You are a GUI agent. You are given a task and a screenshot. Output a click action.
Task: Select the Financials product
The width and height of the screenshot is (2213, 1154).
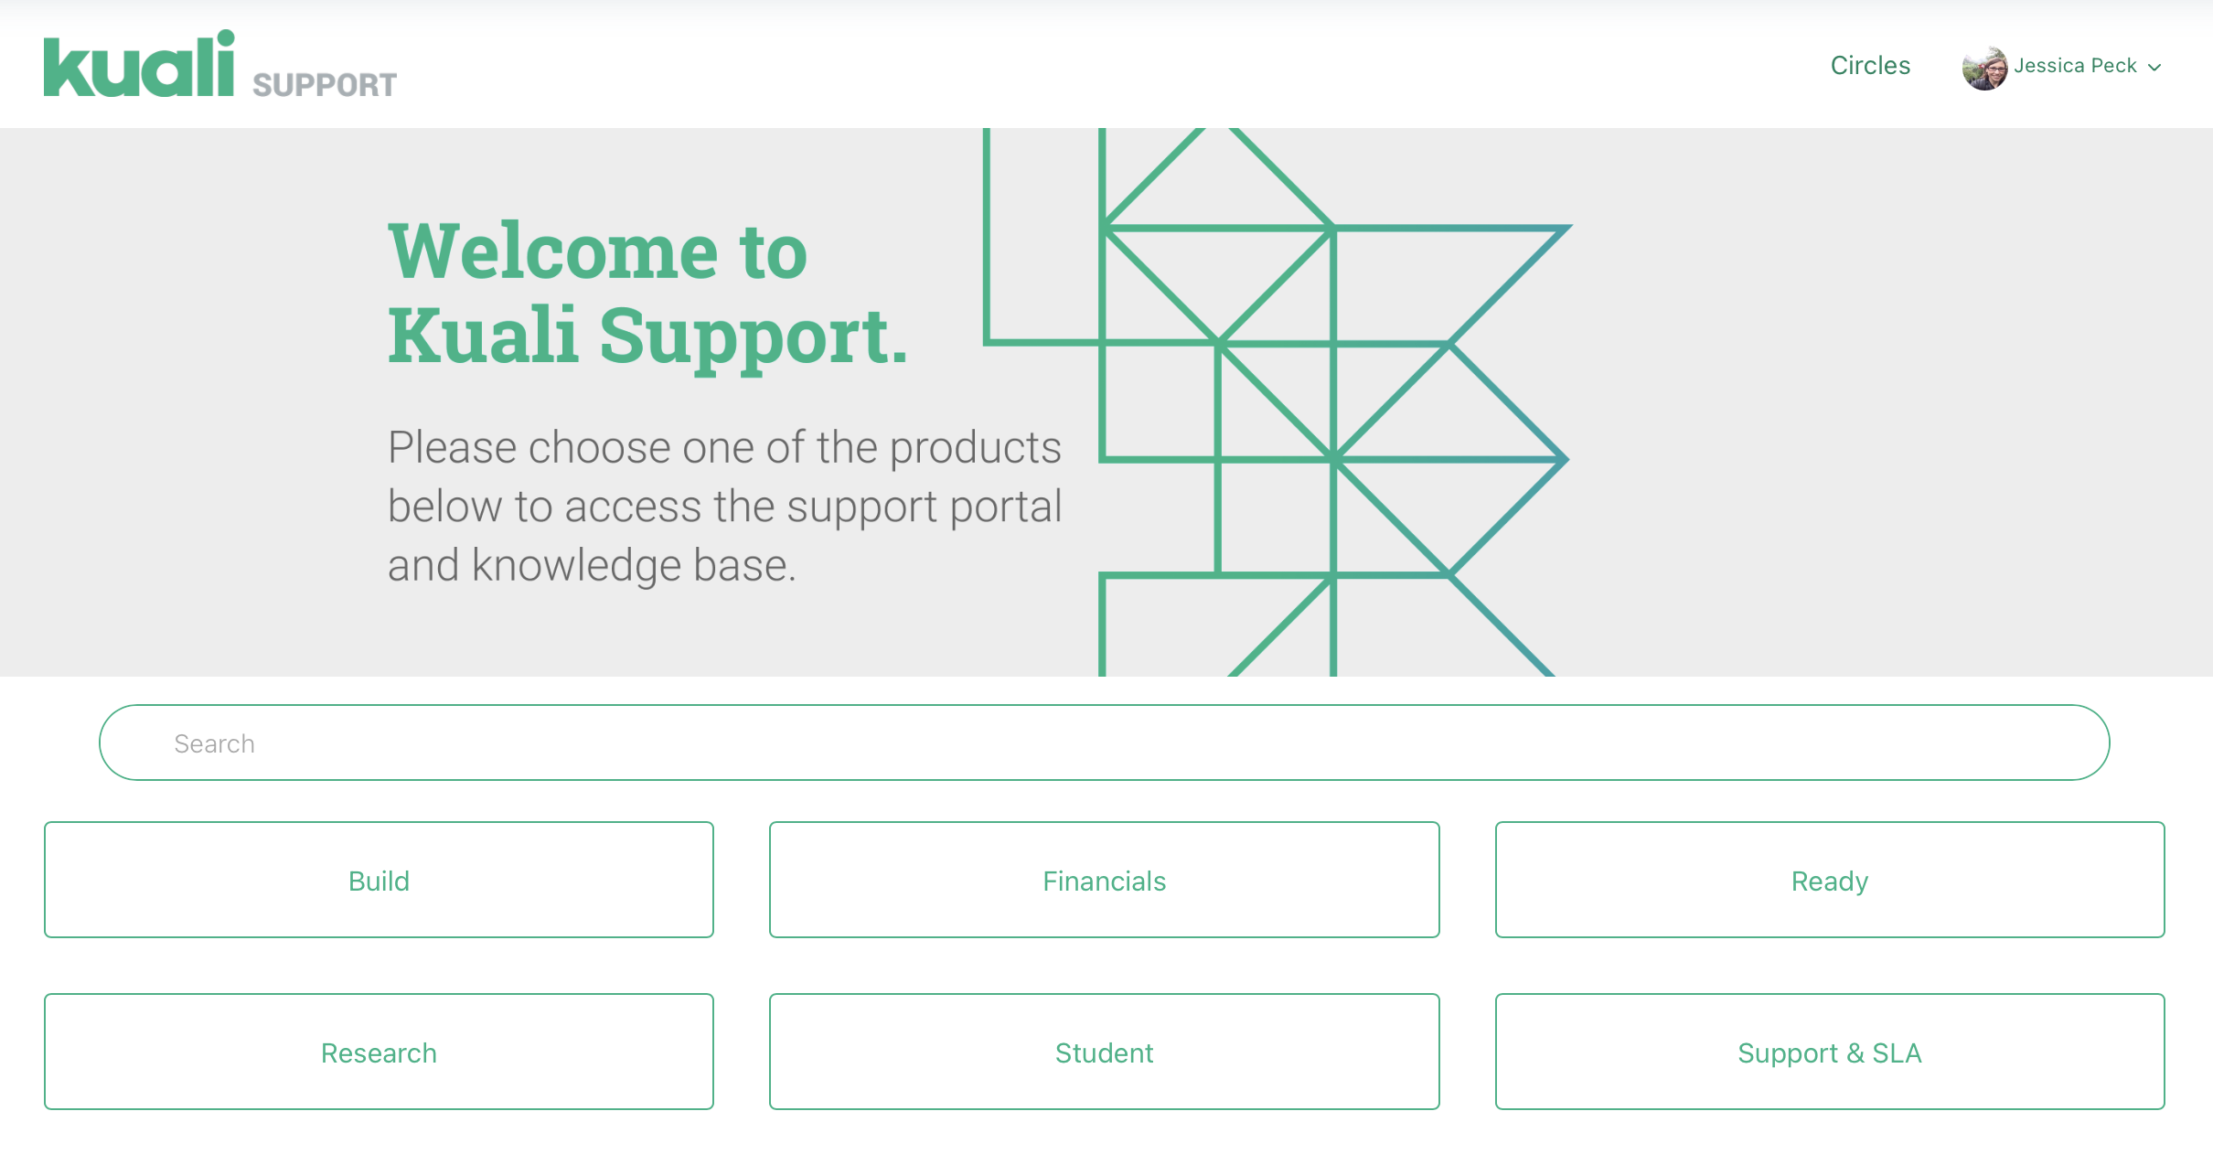point(1104,880)
